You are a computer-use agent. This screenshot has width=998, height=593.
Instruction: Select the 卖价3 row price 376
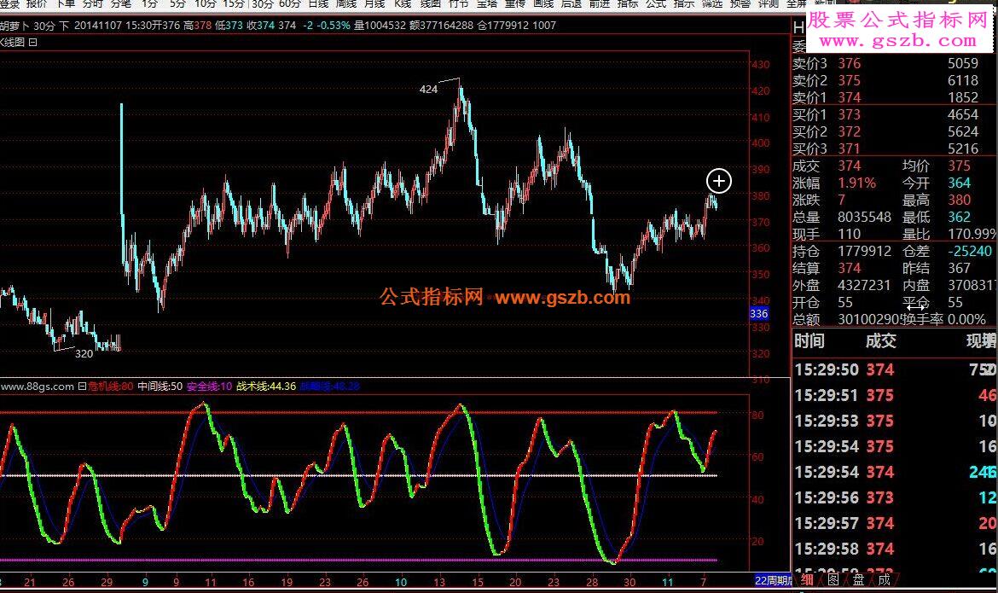click(849, 64)
